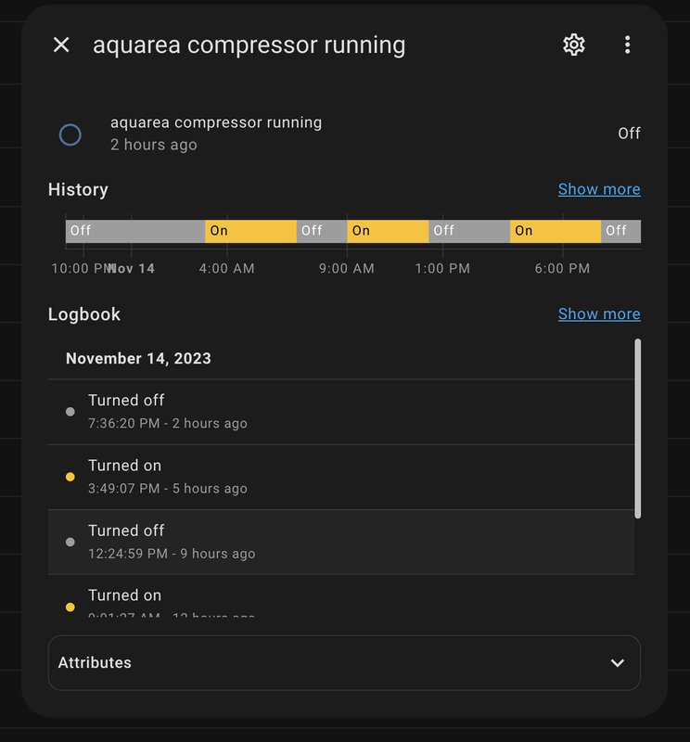Image resolution: width=690 pixels, height=742 pixels.
Task: Click the gray dot beside 12:24:59 PM entry
Action: [x=70, y=542]
